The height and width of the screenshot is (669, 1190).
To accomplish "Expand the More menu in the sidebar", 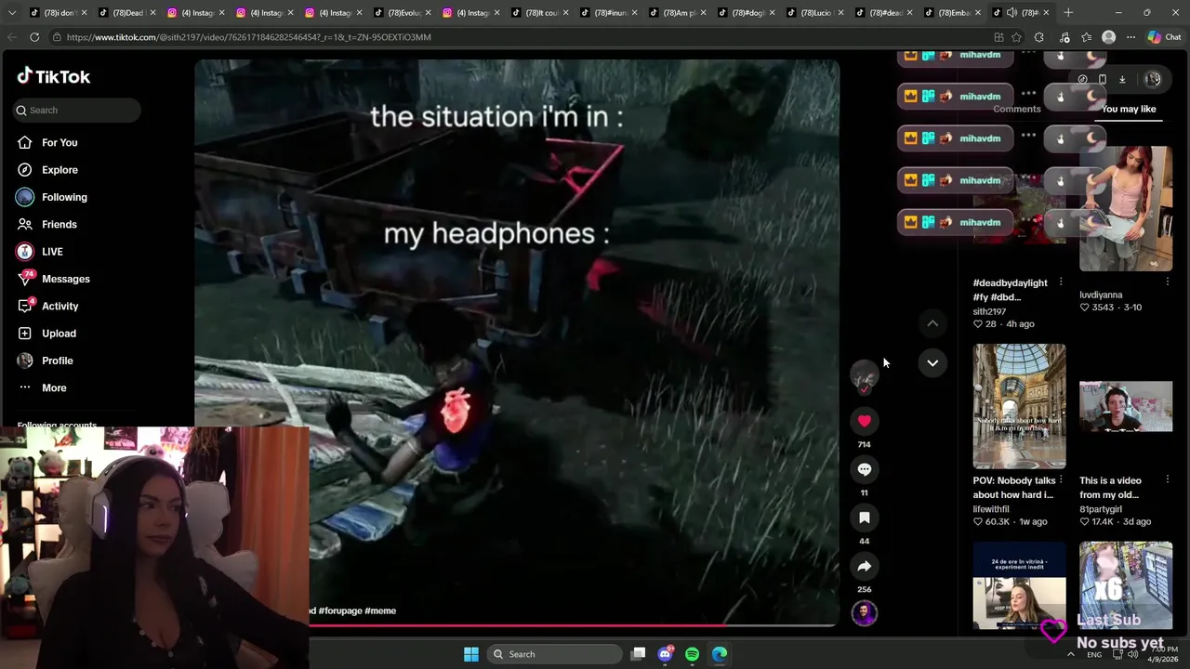I will (x=42, y=387).
